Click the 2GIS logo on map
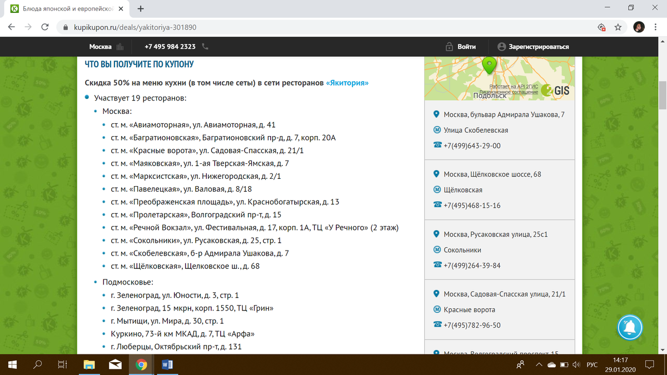Image resolution: width=667 pixels, height=375 pixels. tap(555, 91)
